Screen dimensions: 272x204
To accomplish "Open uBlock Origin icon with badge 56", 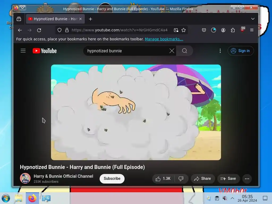I will [x=243, y=30].
